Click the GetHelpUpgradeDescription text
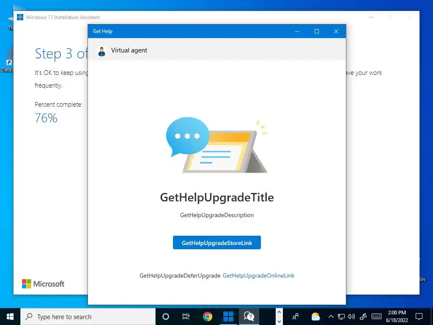The image size is (433, 325). (217, 215)
